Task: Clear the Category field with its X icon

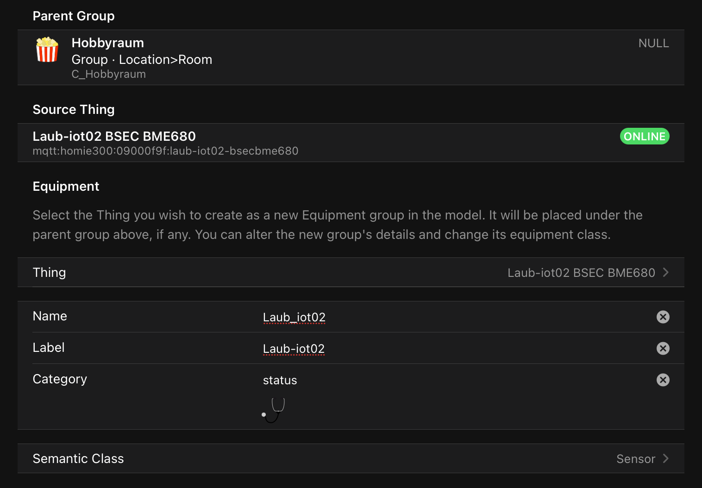Action: coord(663,380)
